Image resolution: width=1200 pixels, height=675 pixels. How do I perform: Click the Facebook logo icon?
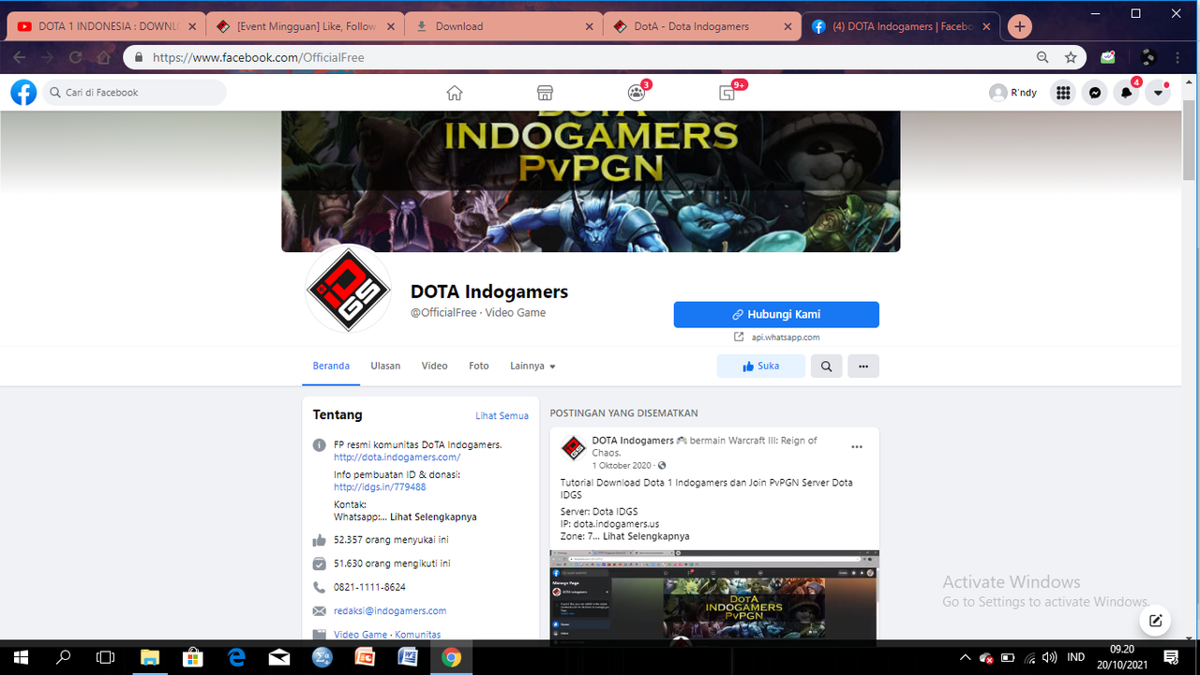pos(23,92)
